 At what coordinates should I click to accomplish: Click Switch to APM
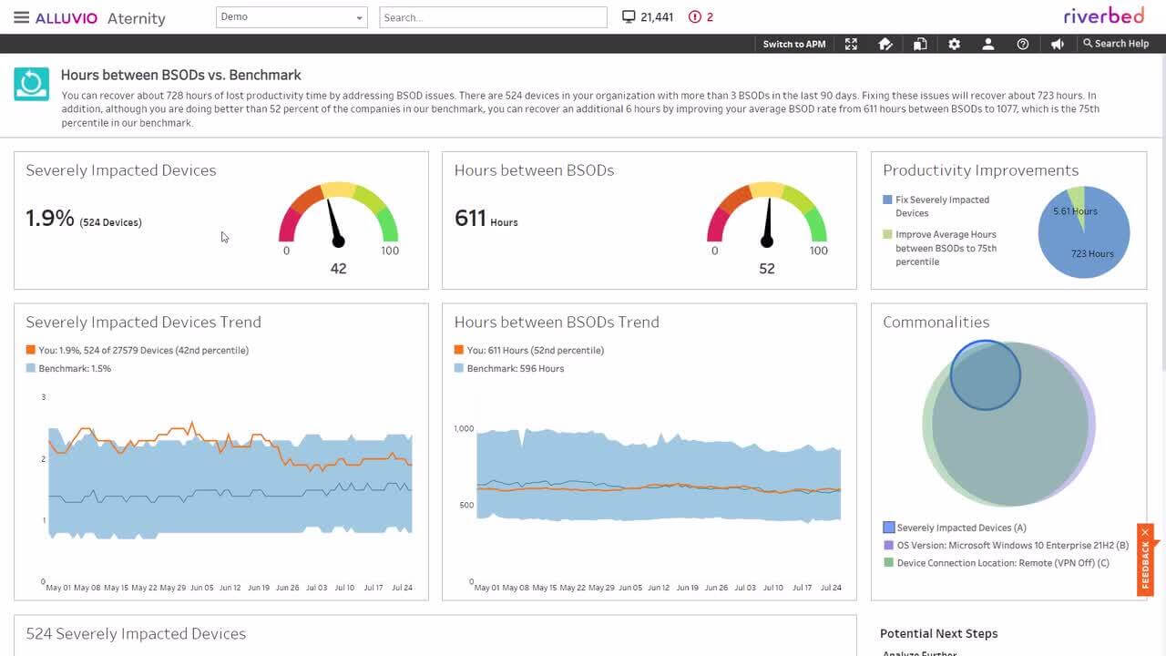794,44
